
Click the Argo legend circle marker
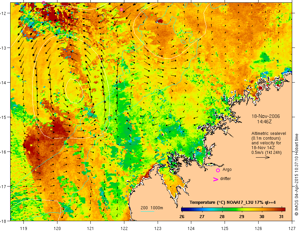pyautogui.click(x=218, y=170)
